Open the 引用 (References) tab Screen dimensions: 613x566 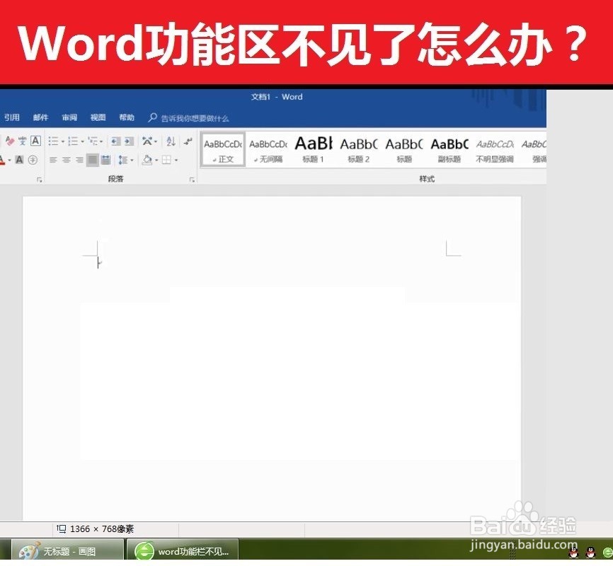click(x=12, y=117)
